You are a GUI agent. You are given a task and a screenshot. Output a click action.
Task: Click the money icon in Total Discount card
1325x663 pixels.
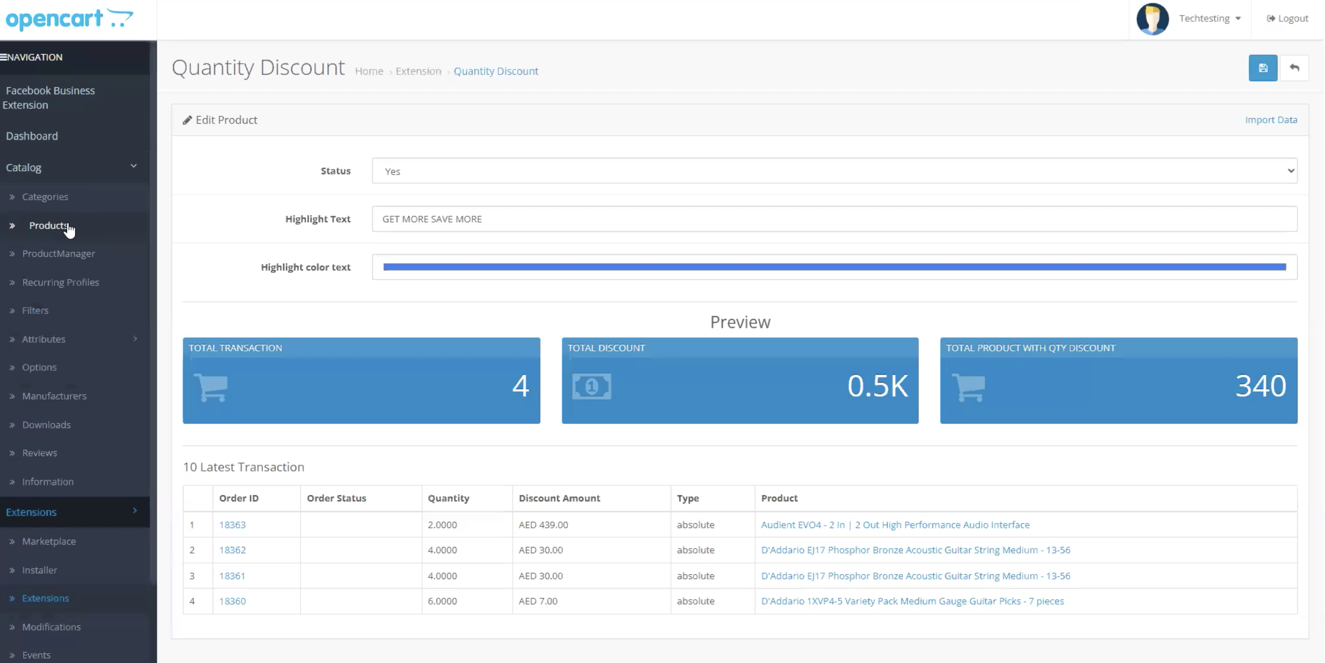pos(591,386)
